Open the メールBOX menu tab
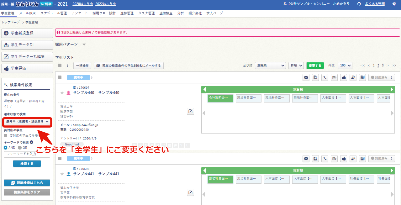Image resolution: width=401 pixels, height=205 pixels. (27, 13)
